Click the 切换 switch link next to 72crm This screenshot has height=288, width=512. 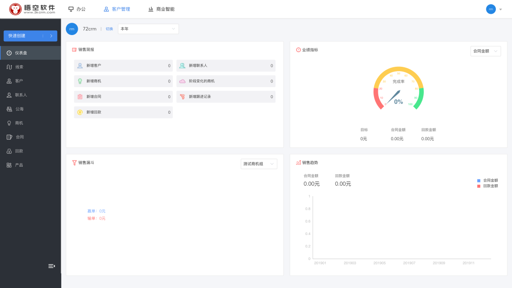point(109,29)
